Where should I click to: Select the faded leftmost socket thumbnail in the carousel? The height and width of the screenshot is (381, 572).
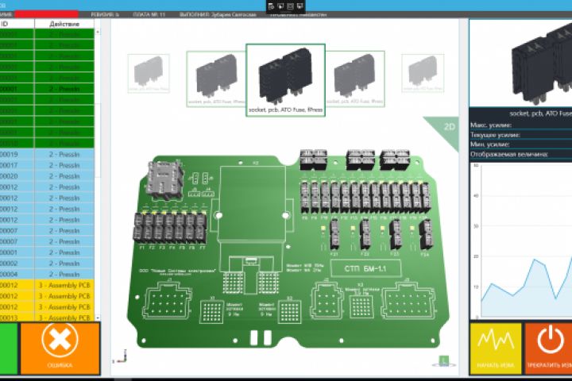[x=149, y=73]
